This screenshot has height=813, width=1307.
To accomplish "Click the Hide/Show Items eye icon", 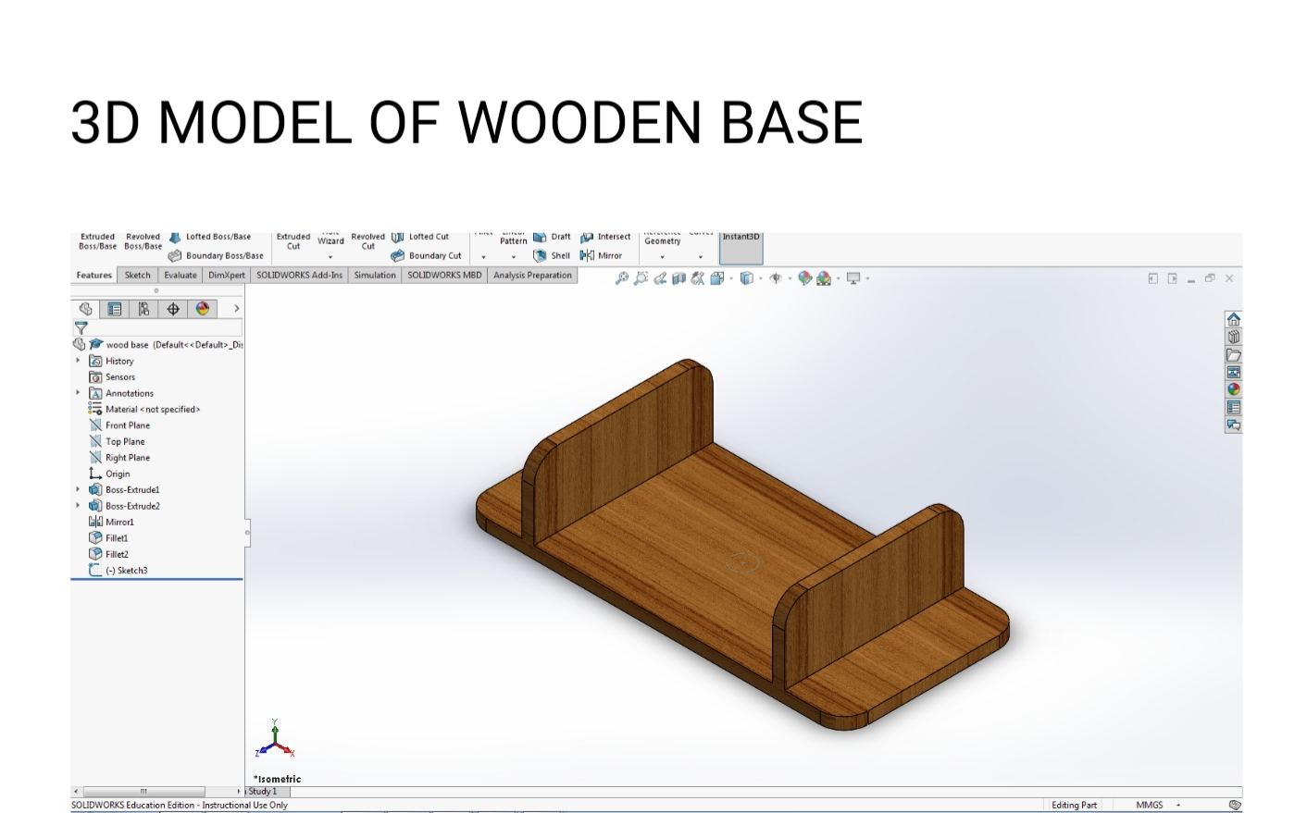I will (776, 278).
